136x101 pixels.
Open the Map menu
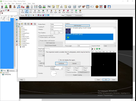(9, 3)
